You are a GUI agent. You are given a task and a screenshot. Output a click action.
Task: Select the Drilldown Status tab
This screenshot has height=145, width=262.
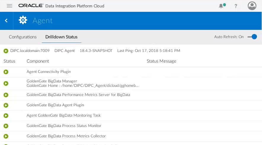[x=61, y=37]
